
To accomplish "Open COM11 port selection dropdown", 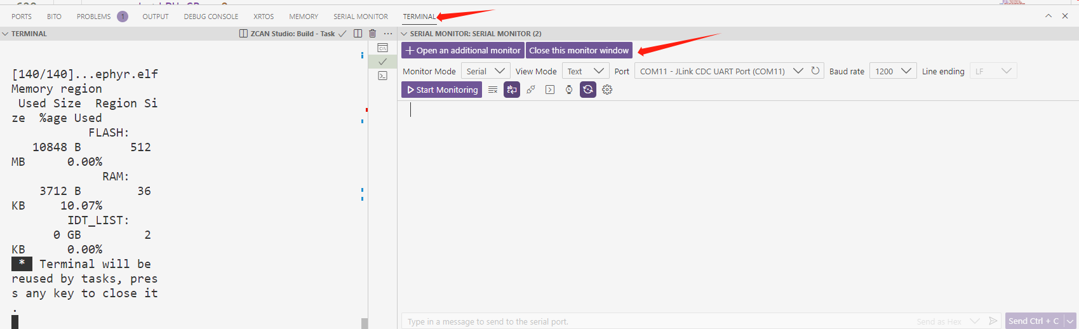I will click(721, 71).
